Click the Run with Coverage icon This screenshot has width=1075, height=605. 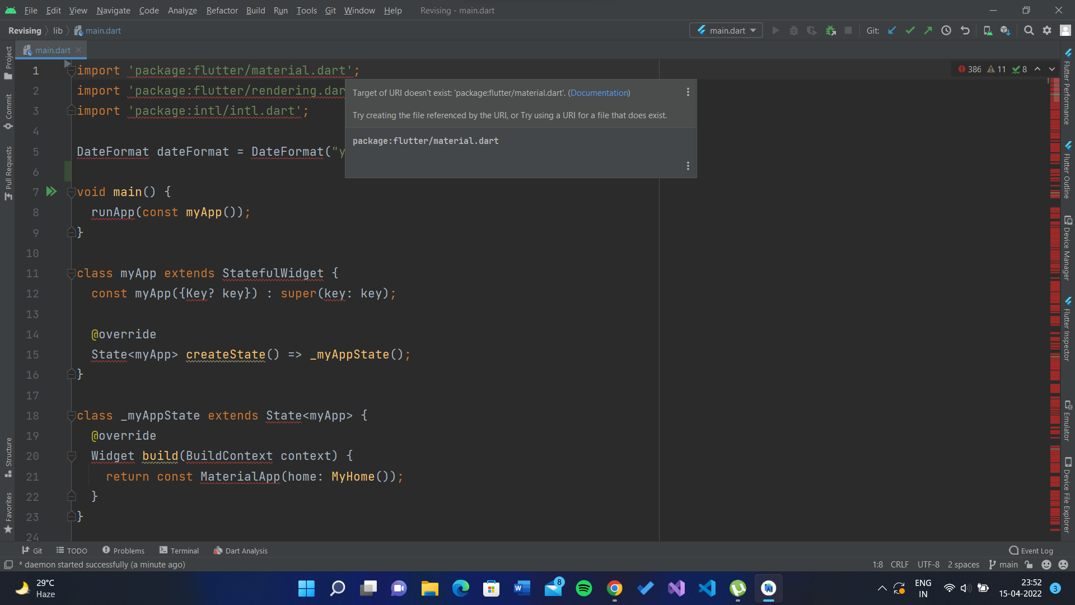(x=812, y=30)
